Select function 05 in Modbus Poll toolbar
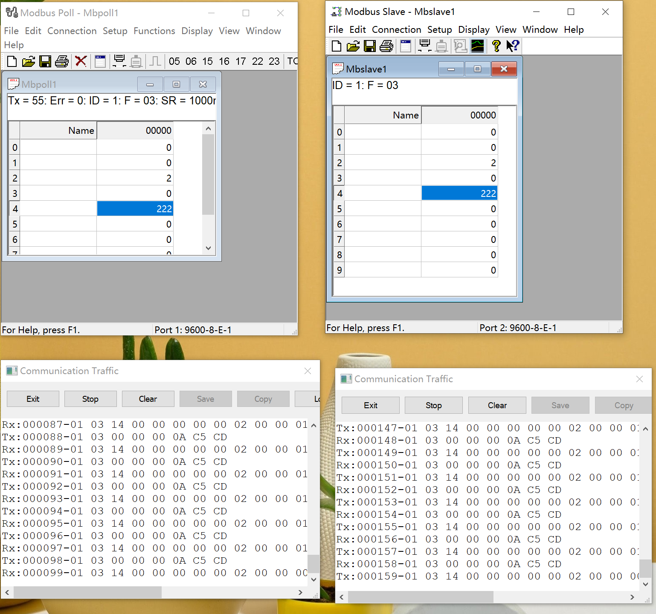Viewport: 656px width, 614px height. tap(174, 61)
